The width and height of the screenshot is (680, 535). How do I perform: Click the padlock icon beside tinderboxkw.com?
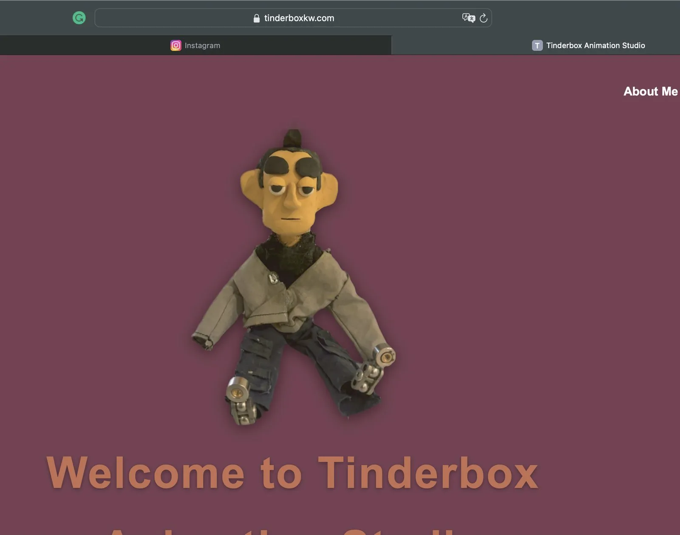(x=256, y=18)
